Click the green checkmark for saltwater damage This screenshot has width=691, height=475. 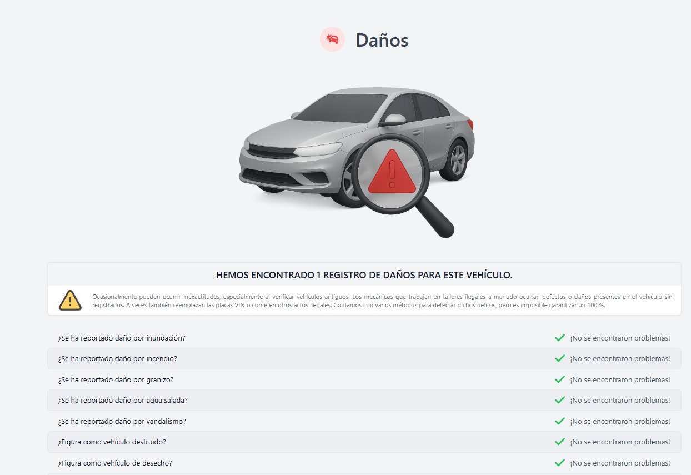click(560, 401)
